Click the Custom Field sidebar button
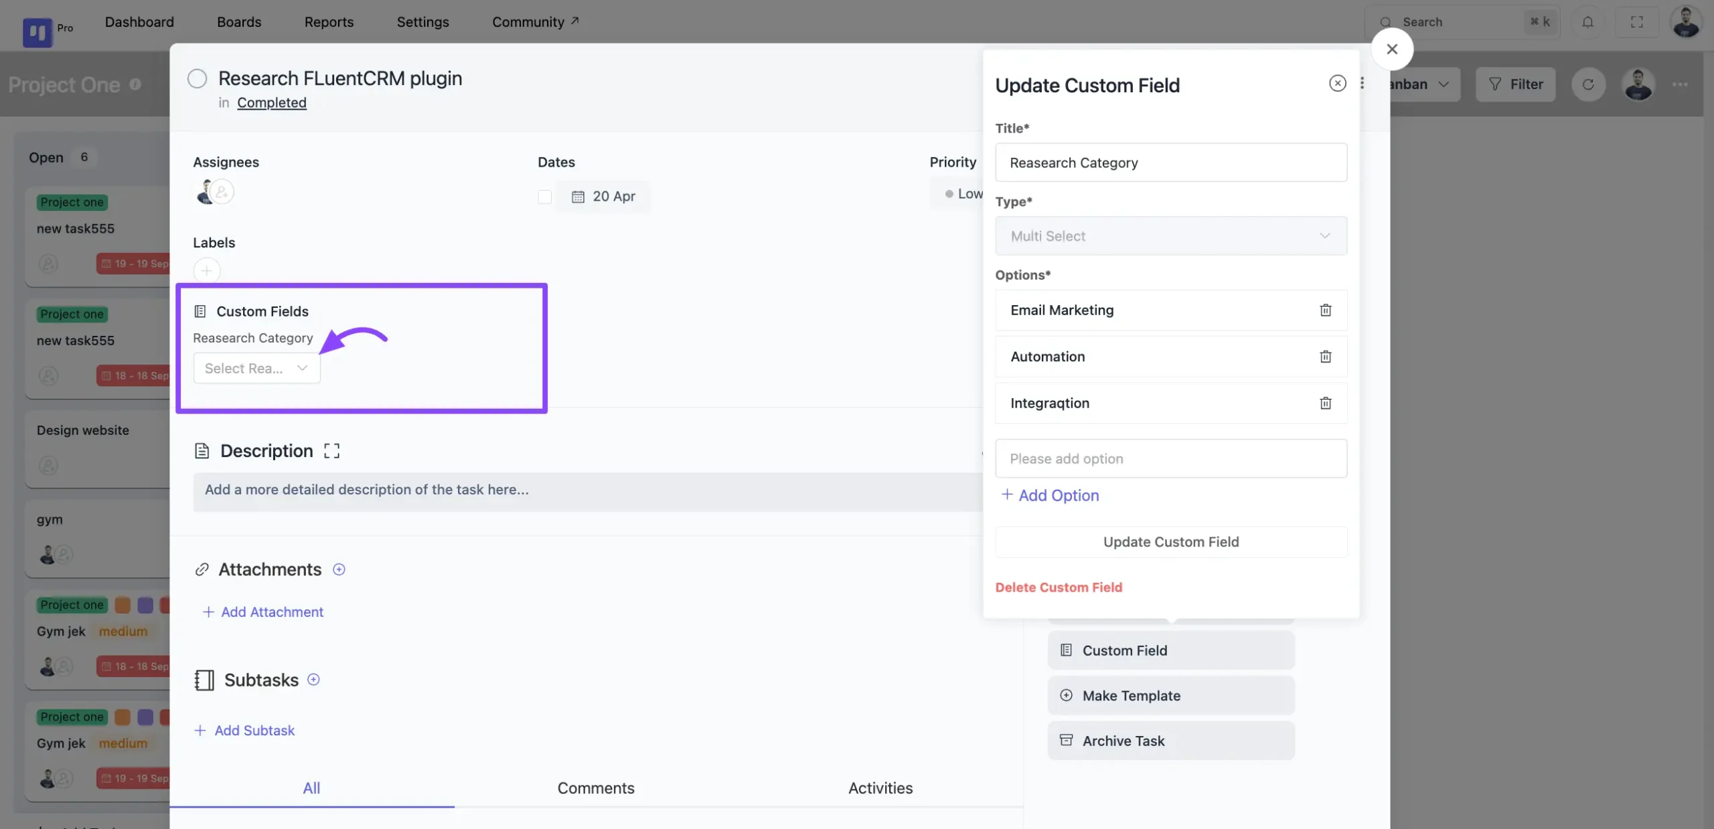The width and height of the screenshot is (1714, 829). [x=1170, y=650]
